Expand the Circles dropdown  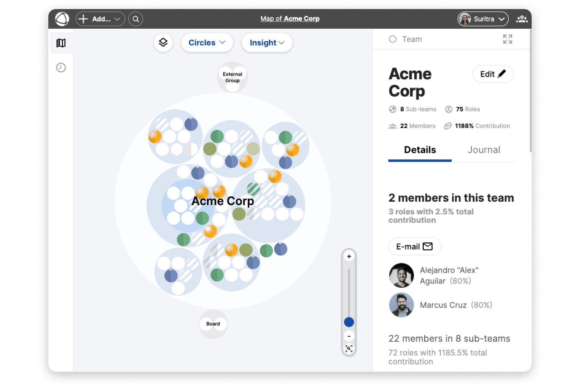207,43
